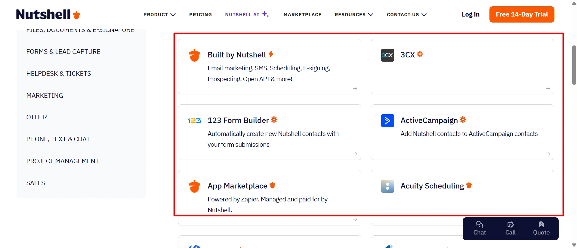
Task: Select the Sales category
Action: [x=36, y=183]
